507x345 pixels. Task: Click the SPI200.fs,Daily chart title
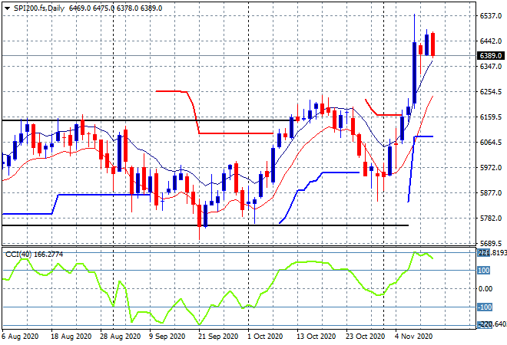click(x=39, y=8)
